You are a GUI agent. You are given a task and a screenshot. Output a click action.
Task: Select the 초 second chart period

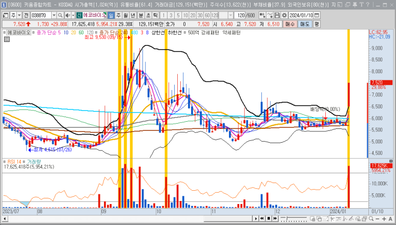click(x=148, y=15)
